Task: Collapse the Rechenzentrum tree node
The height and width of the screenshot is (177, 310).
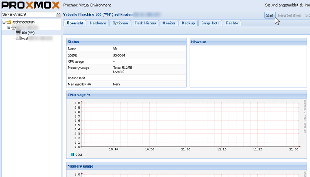Action: click(4, 22)
